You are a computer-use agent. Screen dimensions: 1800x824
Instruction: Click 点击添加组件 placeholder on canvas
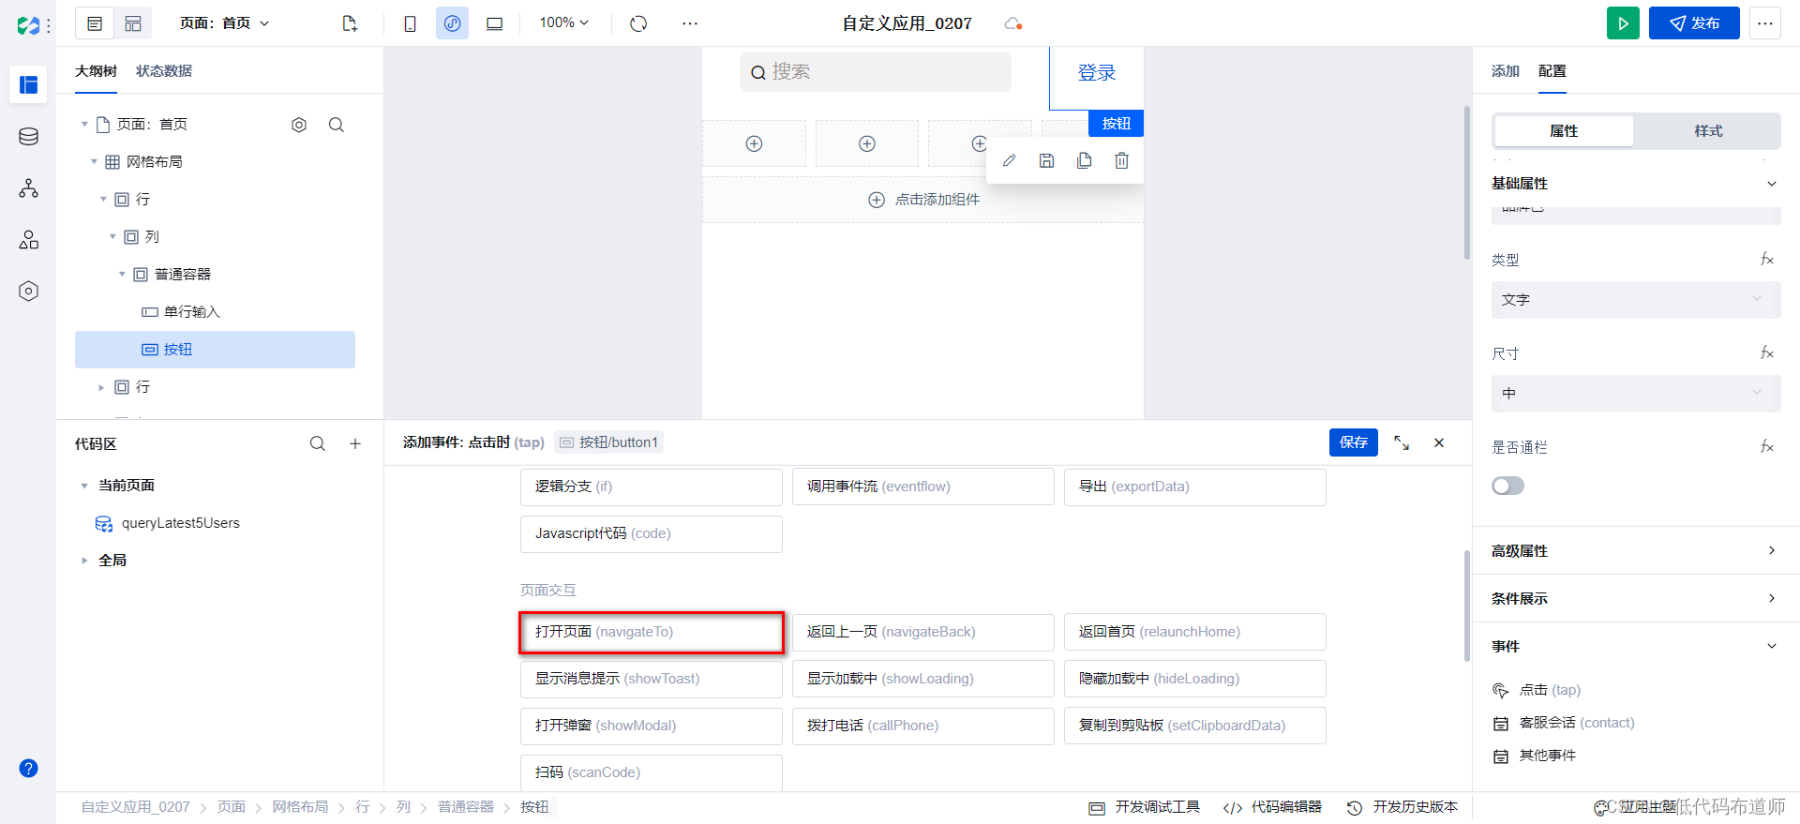coord(923,200)
